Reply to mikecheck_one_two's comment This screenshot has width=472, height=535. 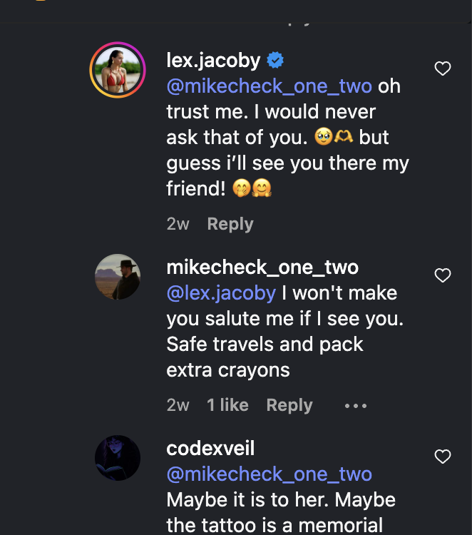coord(289,405)
